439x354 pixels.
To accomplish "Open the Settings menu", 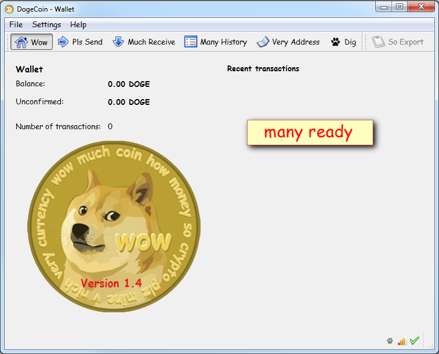I will pos(46,24).
